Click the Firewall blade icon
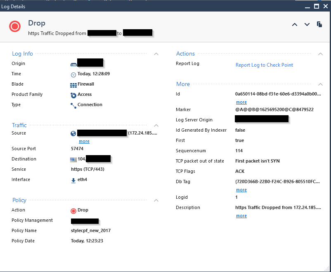 click(73, 84)
